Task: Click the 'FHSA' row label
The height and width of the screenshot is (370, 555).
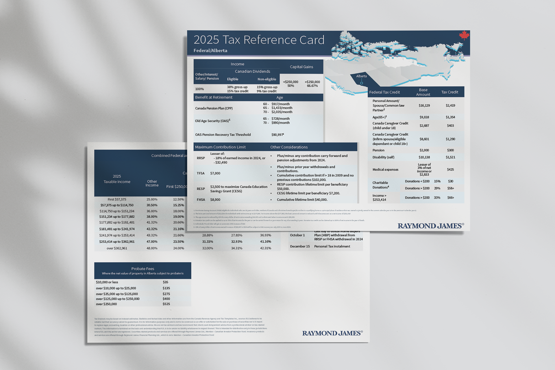Action: coord(201,200)
